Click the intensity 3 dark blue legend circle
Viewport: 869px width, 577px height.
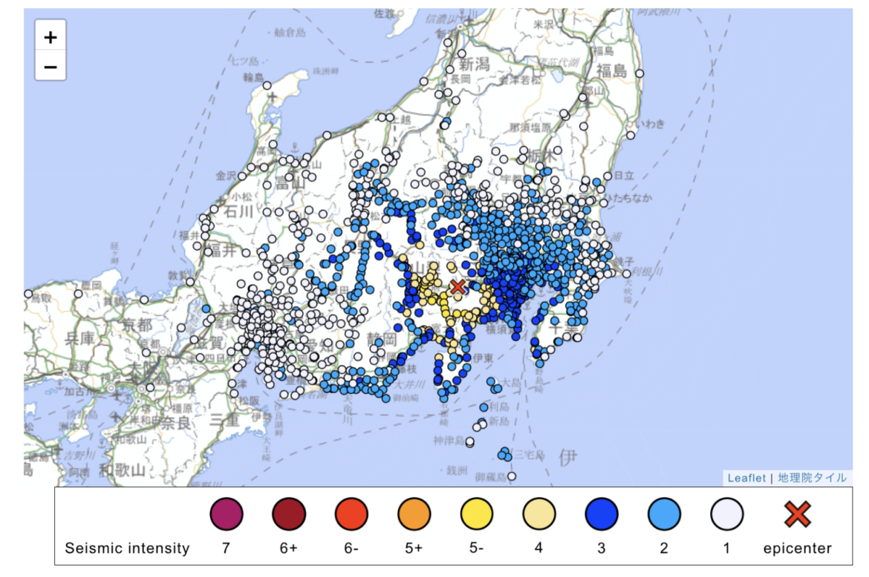coord(602,514)
